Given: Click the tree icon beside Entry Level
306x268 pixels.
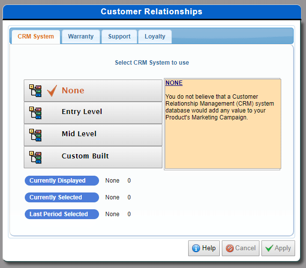Looking at the screenshot, I should point(35,113).
